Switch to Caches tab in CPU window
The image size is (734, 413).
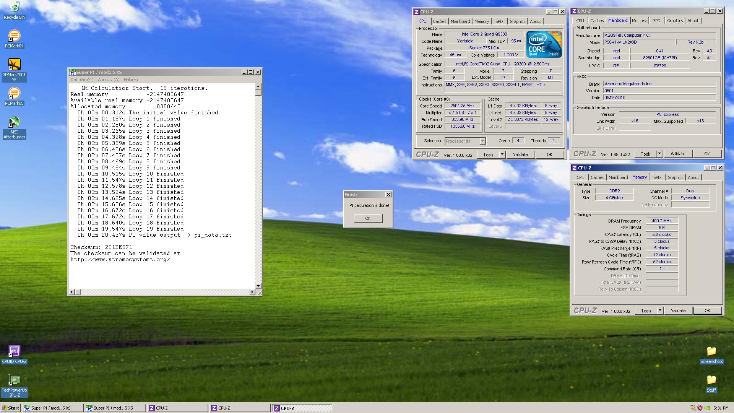tap(439, 21)
